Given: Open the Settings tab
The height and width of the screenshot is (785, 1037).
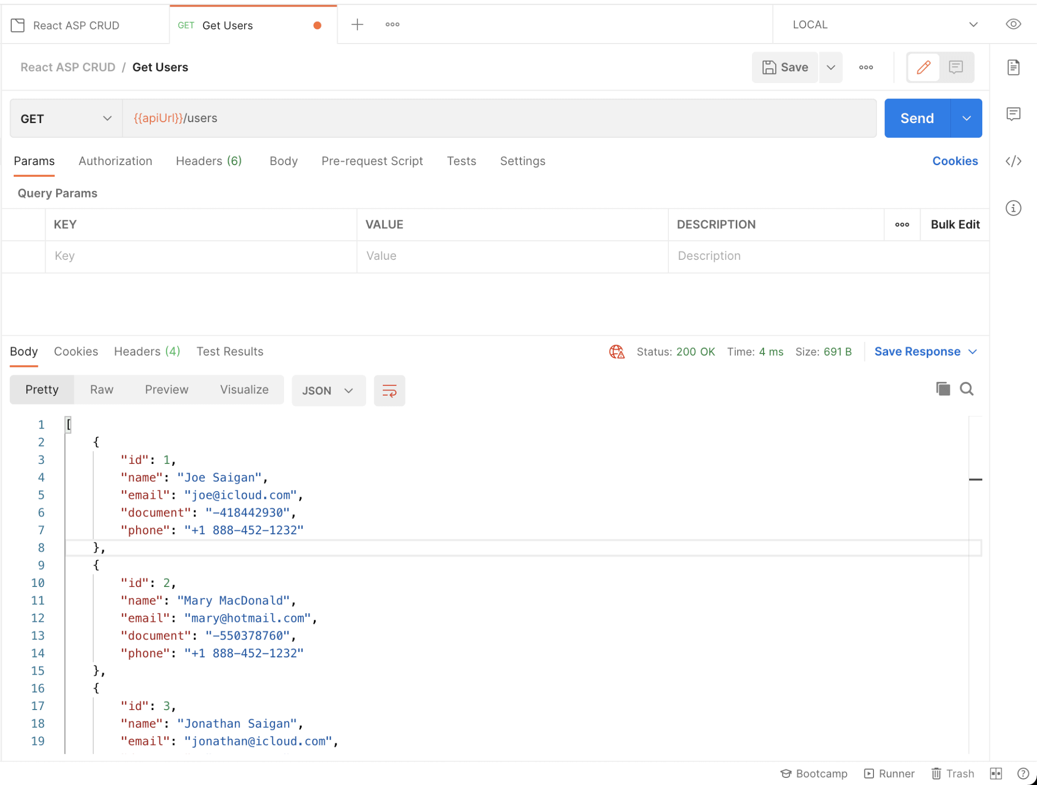Looking at the screenshot, I should point(523,161).
